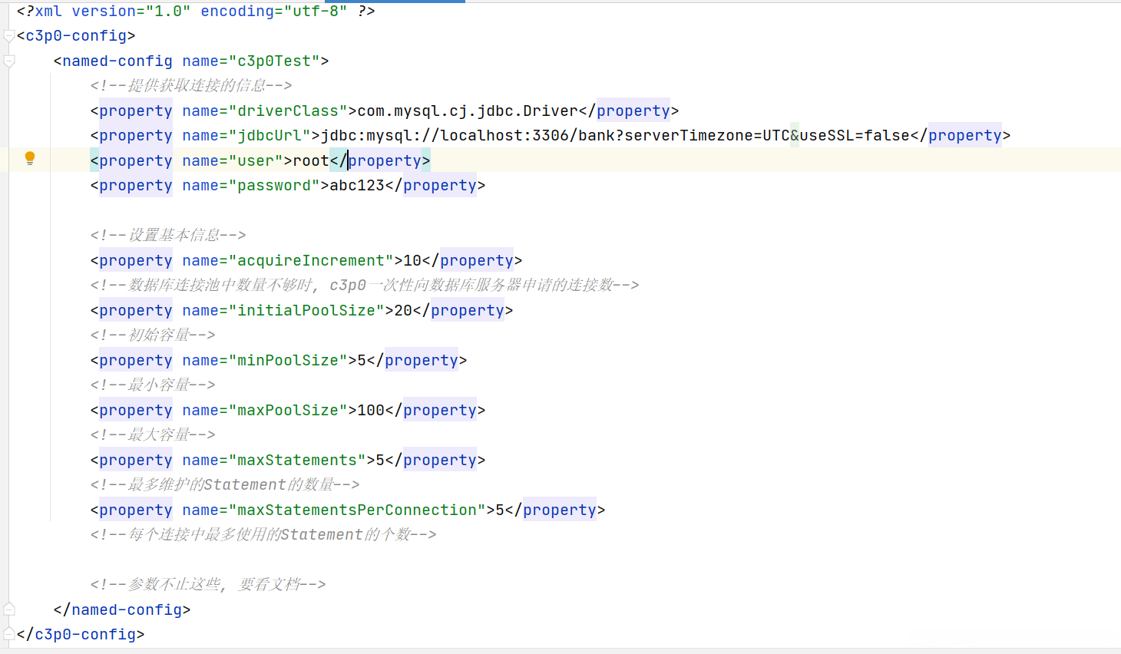
Task: Toggle fold marker beside closing c3p0-config tag
Action: click(9, 634)
